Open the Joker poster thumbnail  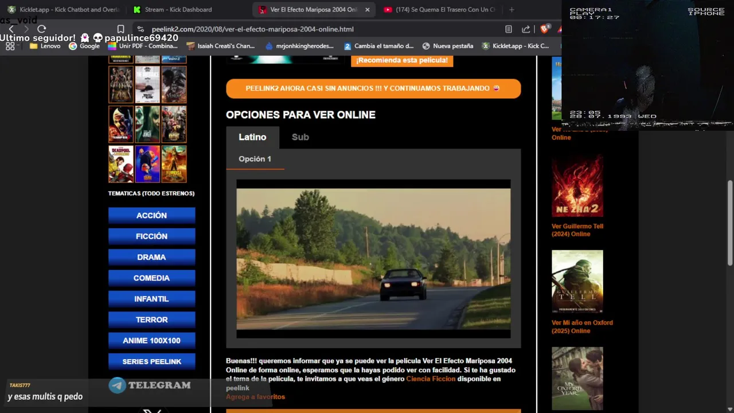(x=147, y=124)
